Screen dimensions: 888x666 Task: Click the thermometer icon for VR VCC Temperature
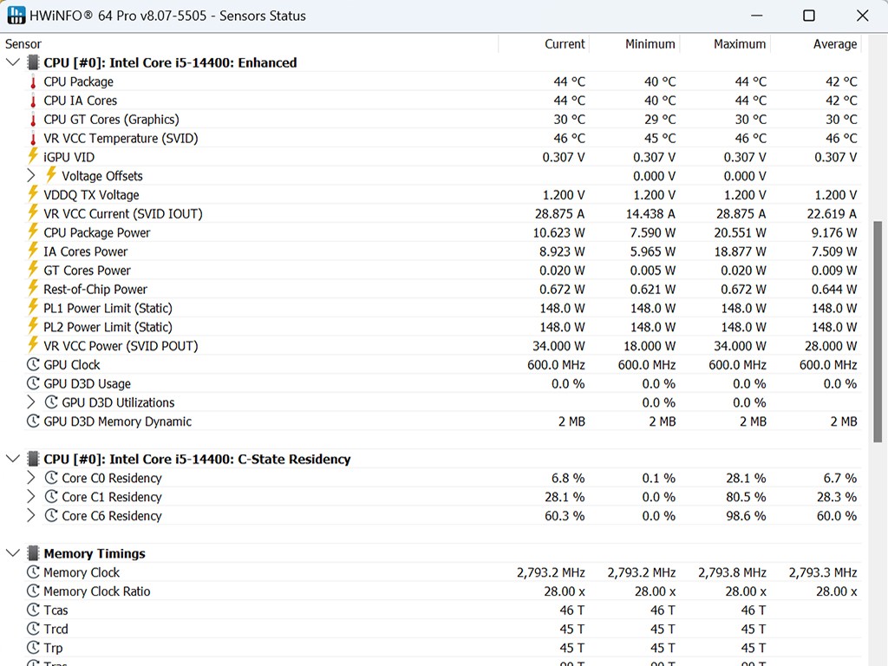coord(33,138)
